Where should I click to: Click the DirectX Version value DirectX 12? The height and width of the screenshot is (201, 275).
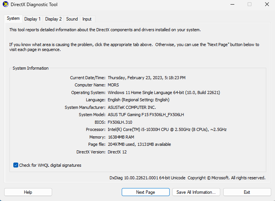point(117,152)
